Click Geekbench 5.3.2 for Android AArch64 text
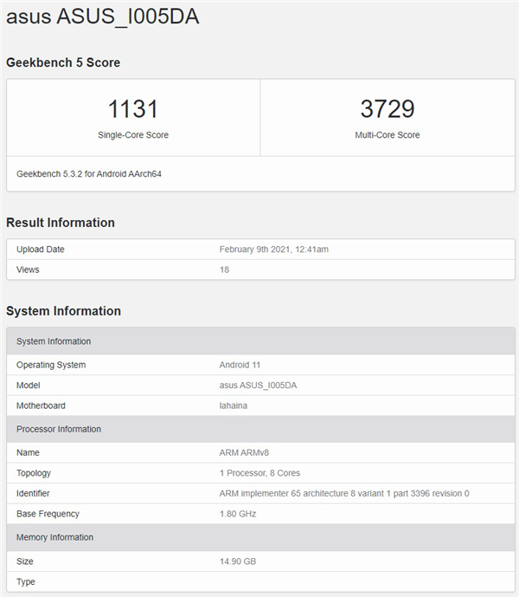Screen dimensions: 519x597 89,174
